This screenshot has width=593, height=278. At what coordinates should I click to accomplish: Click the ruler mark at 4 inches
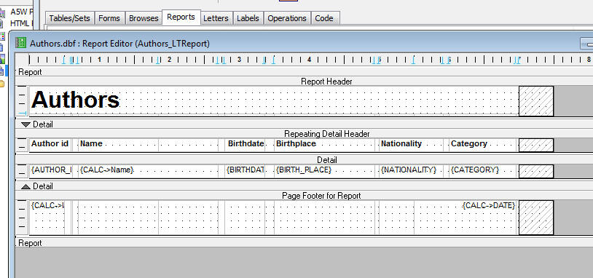tap(309, 59)
